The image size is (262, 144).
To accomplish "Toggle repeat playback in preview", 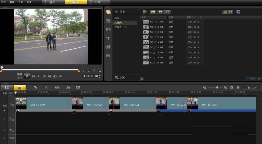I will 55,76.
